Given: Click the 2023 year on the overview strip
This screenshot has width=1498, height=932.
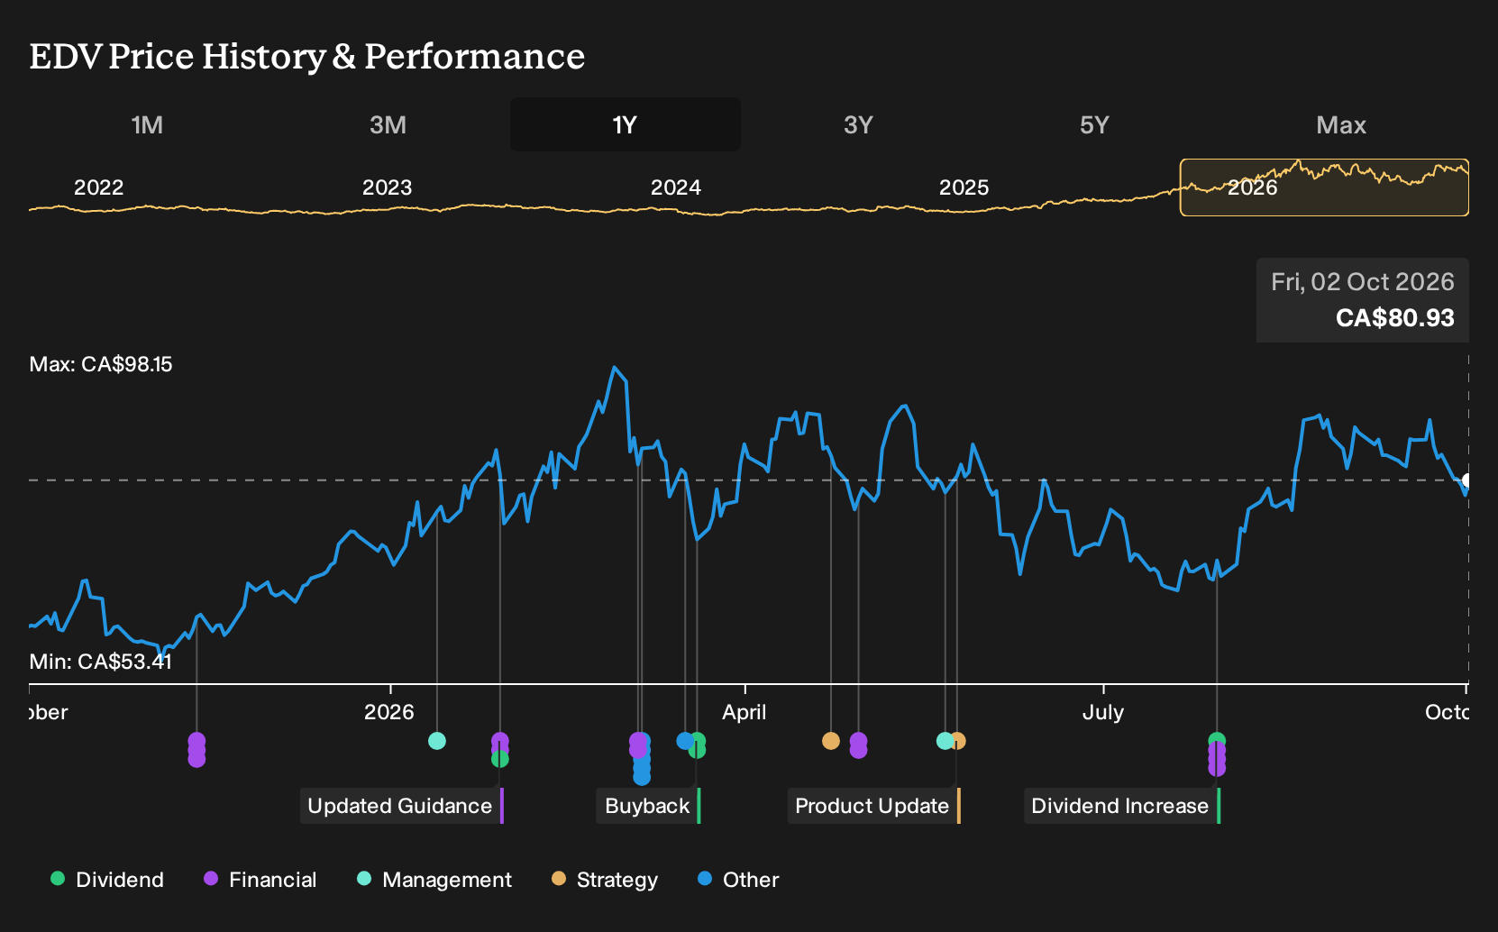Looking at the screenshot, I should [388, 187].
